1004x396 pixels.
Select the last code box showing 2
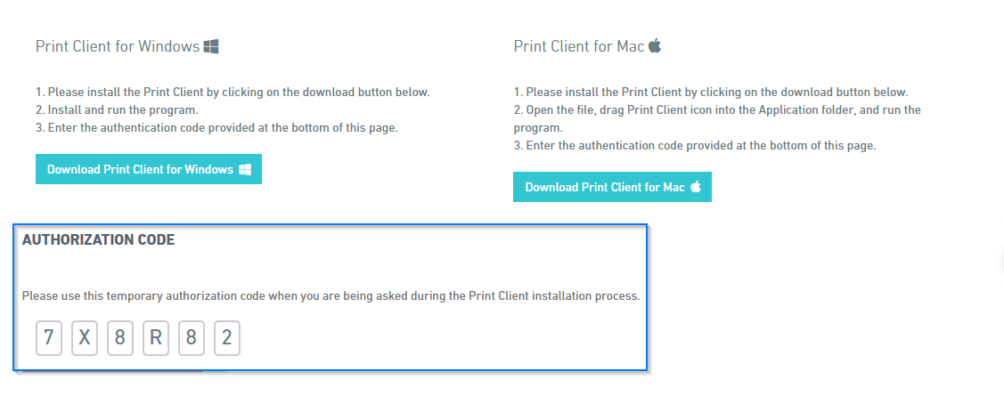[226, 338]
